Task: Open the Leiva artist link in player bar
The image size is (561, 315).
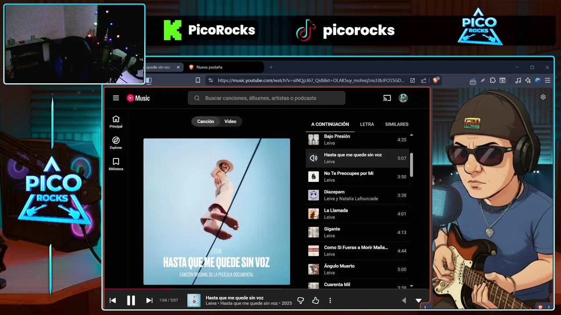Action: pyautogui.click(x=211, y=303)
